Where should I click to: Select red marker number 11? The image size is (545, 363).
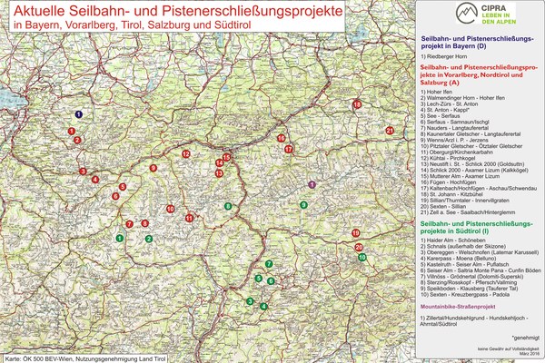point(189,218)
